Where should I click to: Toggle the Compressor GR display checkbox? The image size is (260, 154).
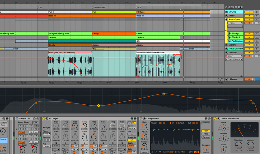pyautogui.click(x=170, y=123)
